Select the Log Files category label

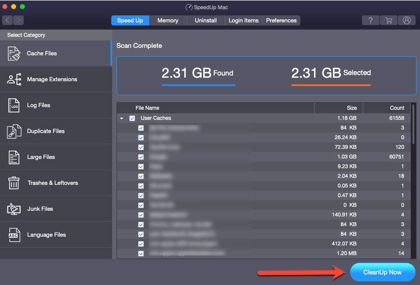pos(39,105)
